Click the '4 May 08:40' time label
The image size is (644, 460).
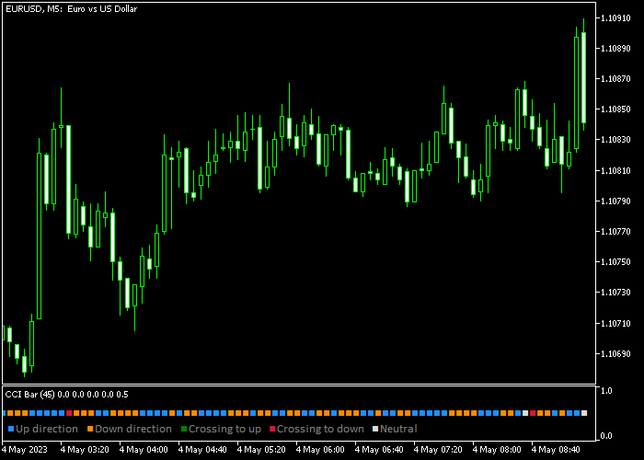point(556,450)
